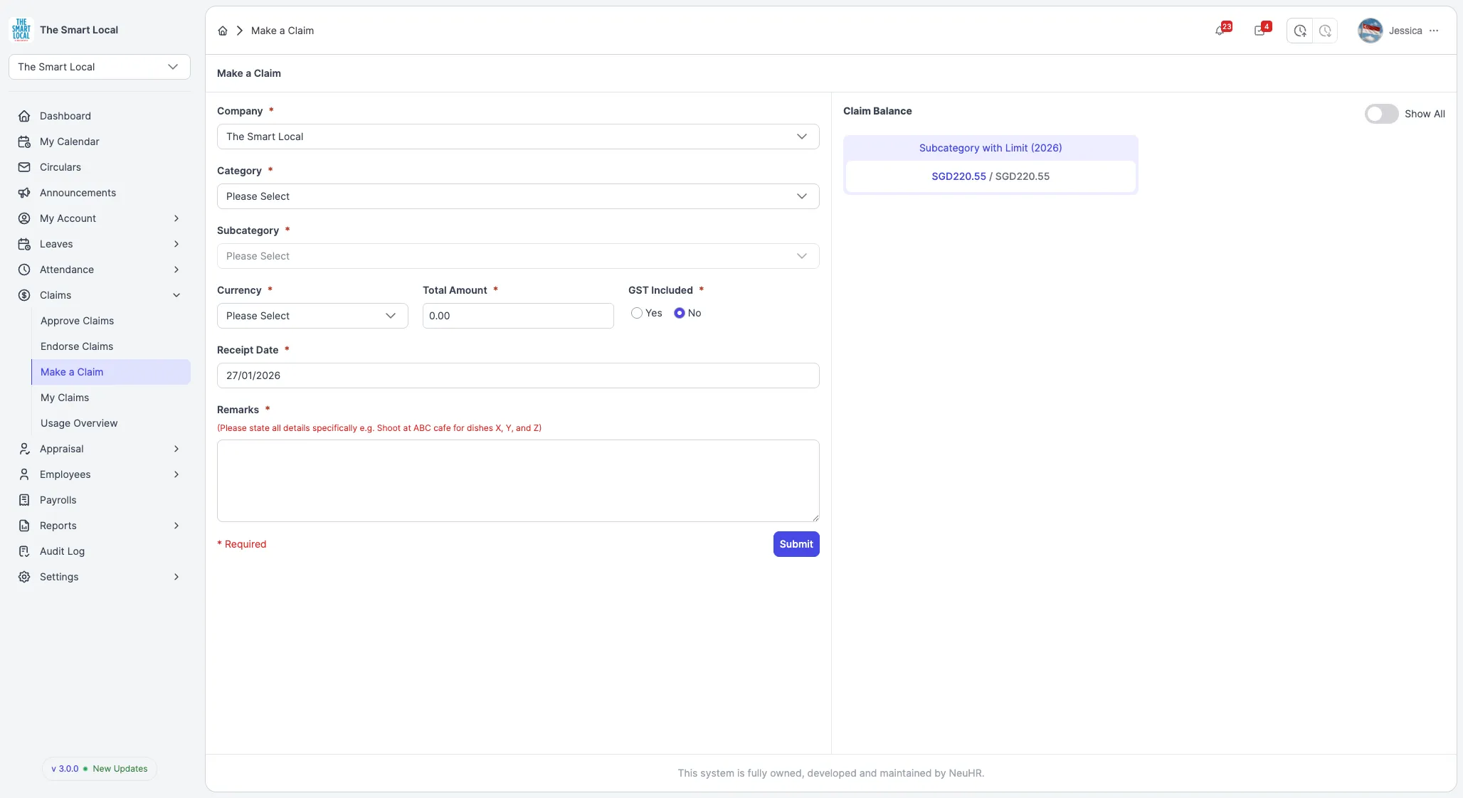Viewport: 1463px width, 798px height.
Task: Click Jessica's profile avatar
Action: (x=1370, y=31)
